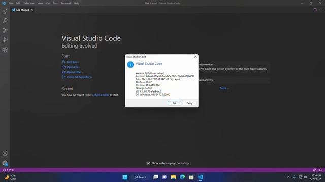Click Copy in the About dialog

(189, 103)
